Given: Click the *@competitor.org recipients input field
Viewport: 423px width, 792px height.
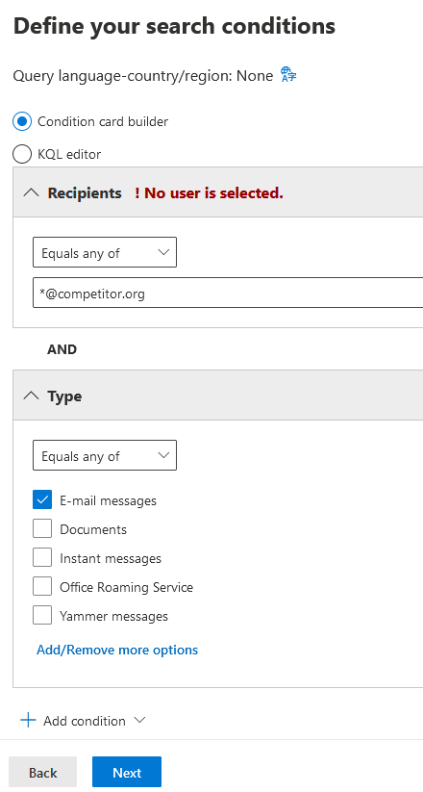Looking at the screenshot, I should [x=228, y=293].
